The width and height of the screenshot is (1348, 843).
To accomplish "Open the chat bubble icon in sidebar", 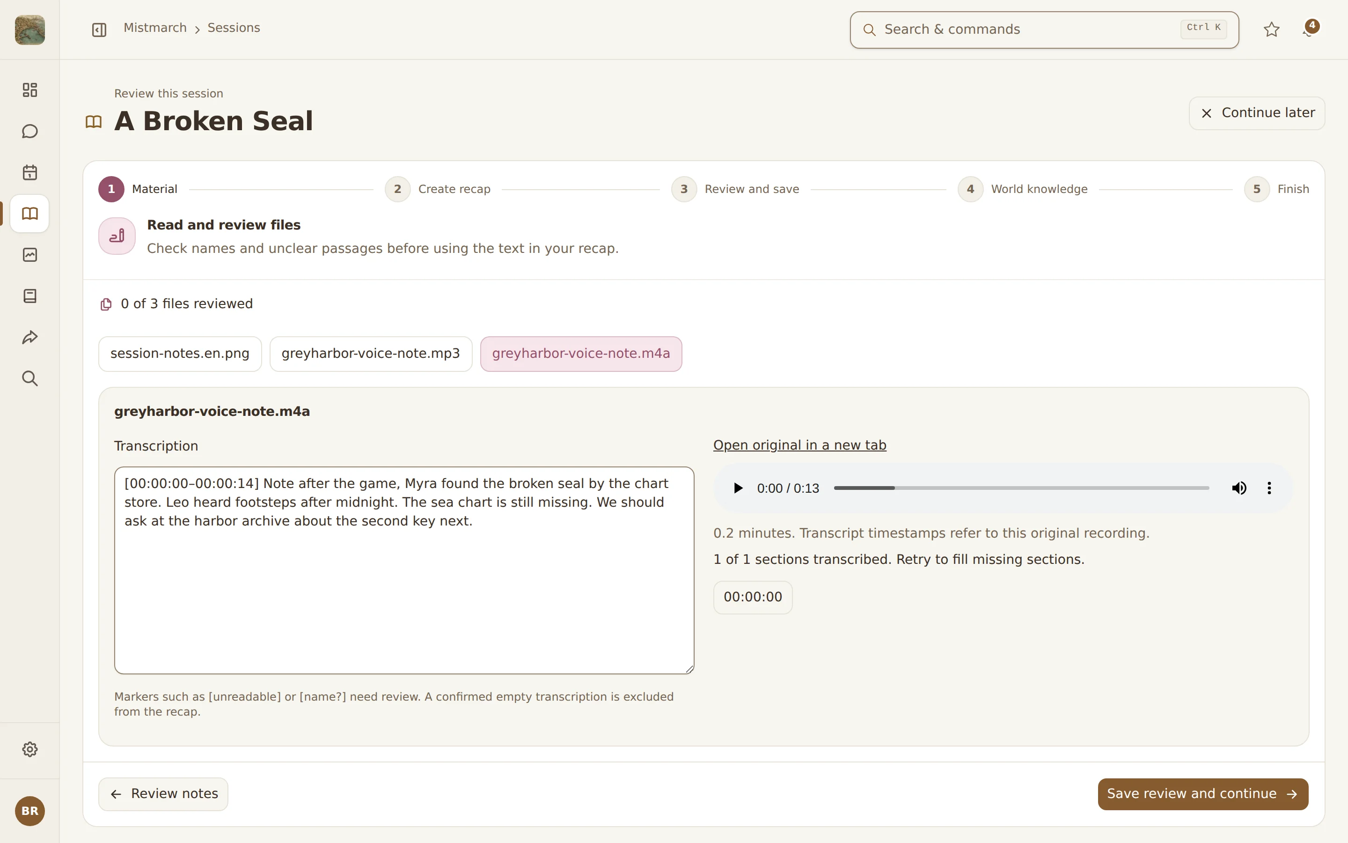I will 29,131.
